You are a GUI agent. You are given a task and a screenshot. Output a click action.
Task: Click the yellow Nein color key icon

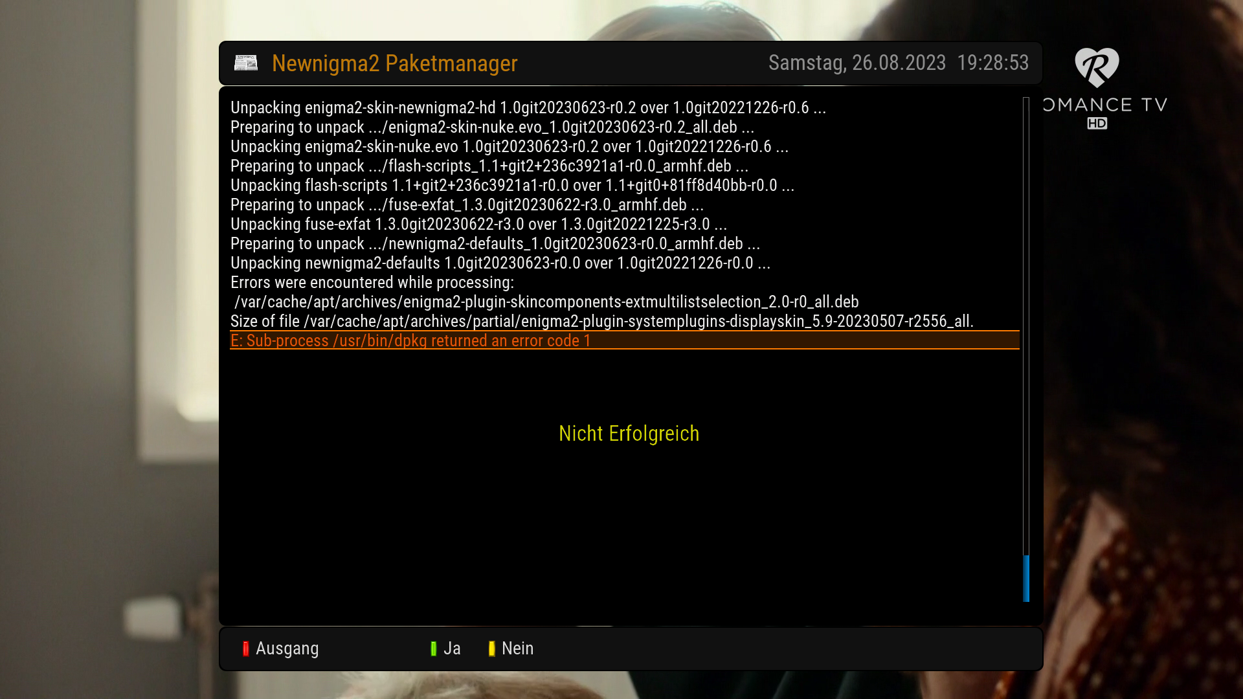click(492, 649)
